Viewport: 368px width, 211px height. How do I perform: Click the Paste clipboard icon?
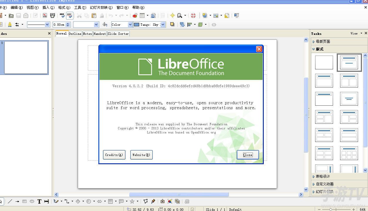[94, 16]
